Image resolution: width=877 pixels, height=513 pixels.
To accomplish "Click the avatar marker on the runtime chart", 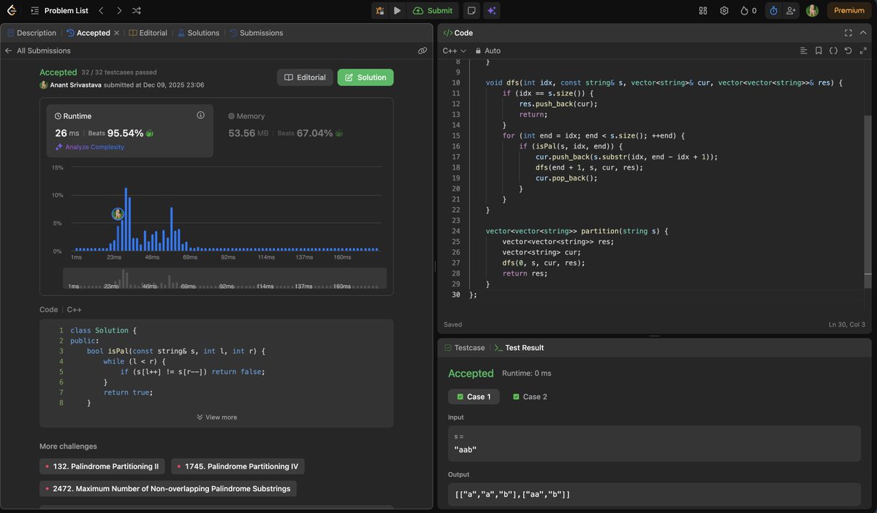I will pos(118,214).
